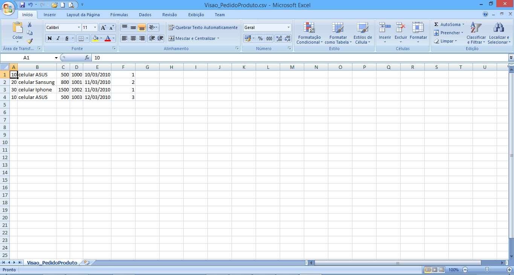Open the text orientation options
Viewport: 514px width, 275px height.
click(x=153, y=27)
